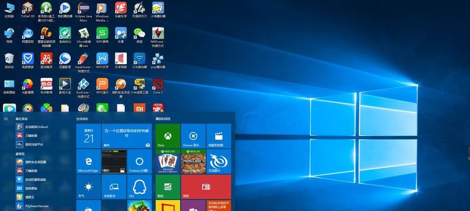Open the Network (网络) desktop icon

9,35
